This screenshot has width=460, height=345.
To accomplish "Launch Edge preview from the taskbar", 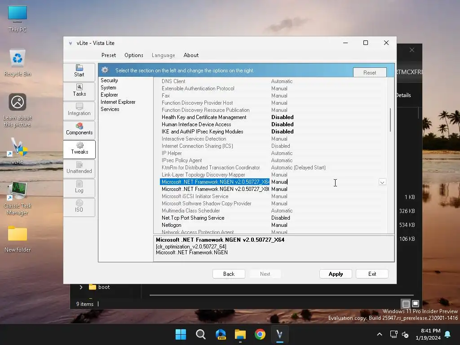I will click(221, 334).
